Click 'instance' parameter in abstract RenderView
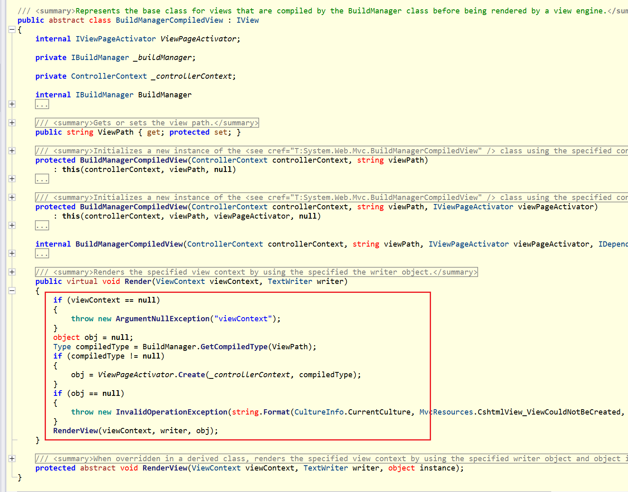The height and width of the screenshot is (492, 628). click(x=437, y=468)
